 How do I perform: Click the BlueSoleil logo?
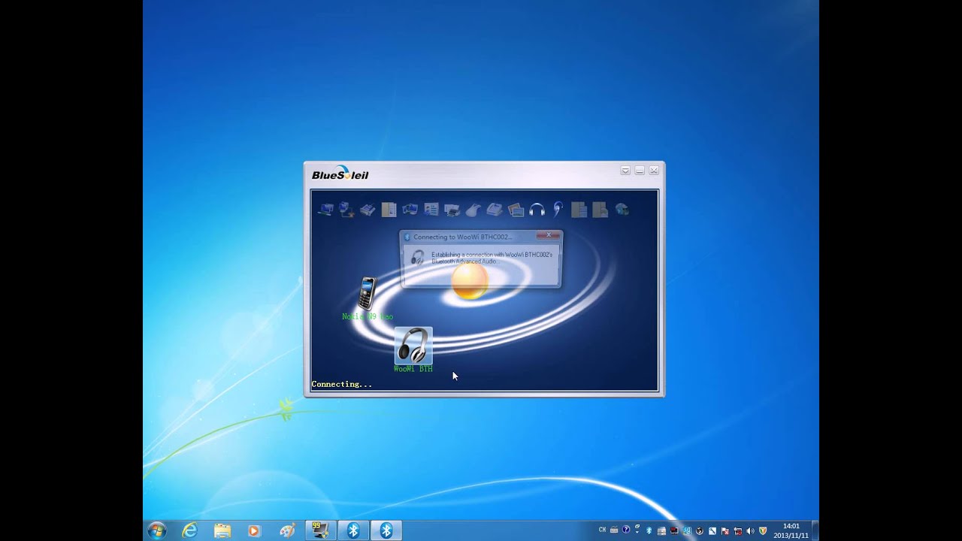coord(340,174)
